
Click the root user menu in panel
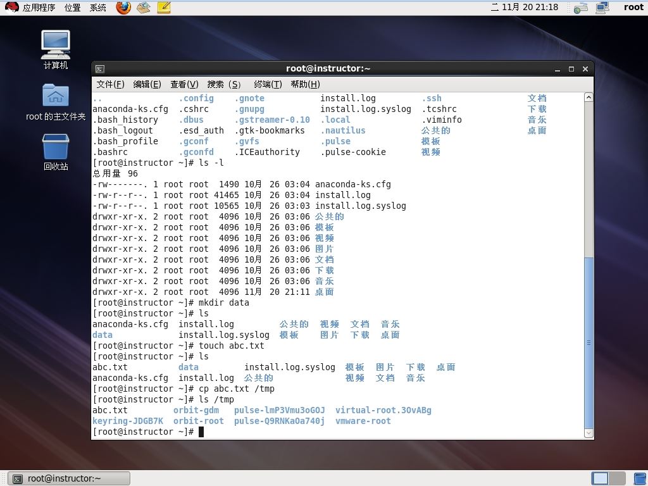633,8
